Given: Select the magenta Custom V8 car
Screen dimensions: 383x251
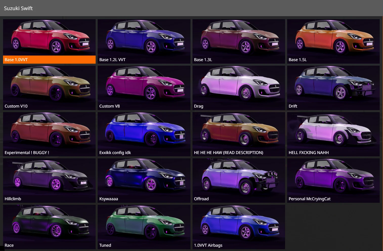Looking at the screenshot, I should pyautogui.click(x=144, y=85).
